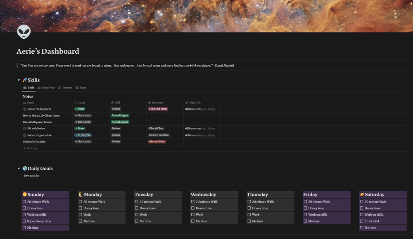Open skillshare link for Notion for Beginners
Viewport: 413px width, 239px height.
pyautogui.click(x=200, y=109)
